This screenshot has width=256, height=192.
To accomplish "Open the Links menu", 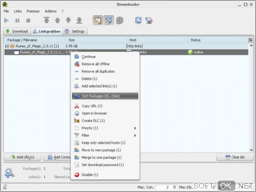I will (x=18, y=11).
